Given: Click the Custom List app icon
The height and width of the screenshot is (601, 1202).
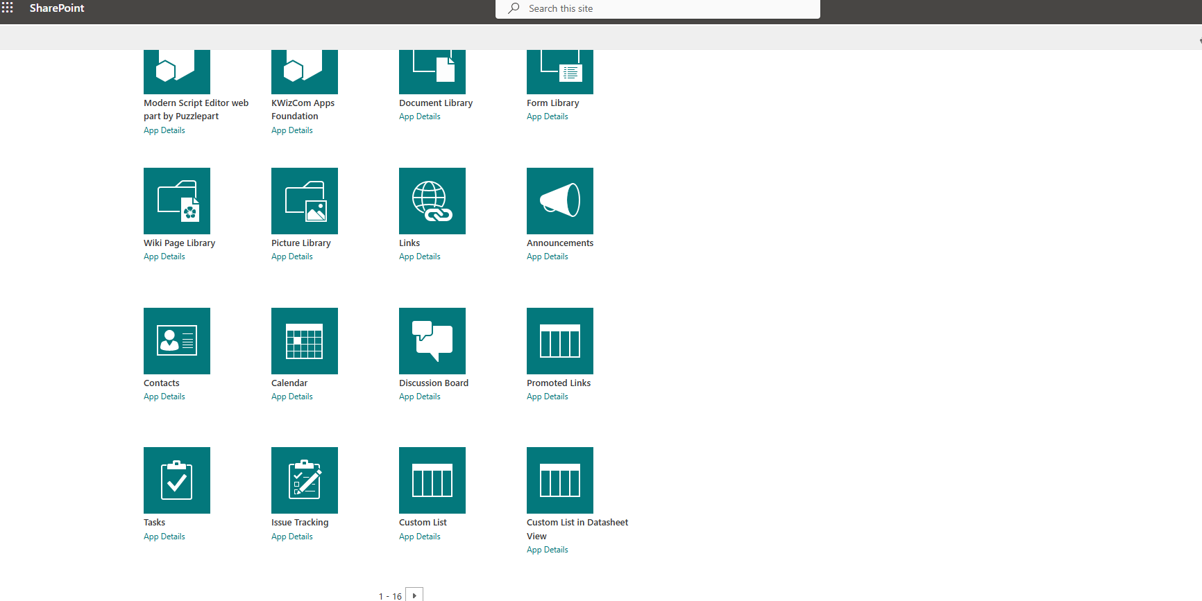Looking at the screenshot, I should [432, 480].
